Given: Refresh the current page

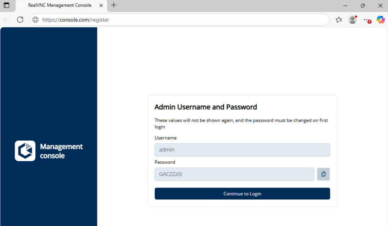Looking at the screenshot, I should click(x=20, y=20).
